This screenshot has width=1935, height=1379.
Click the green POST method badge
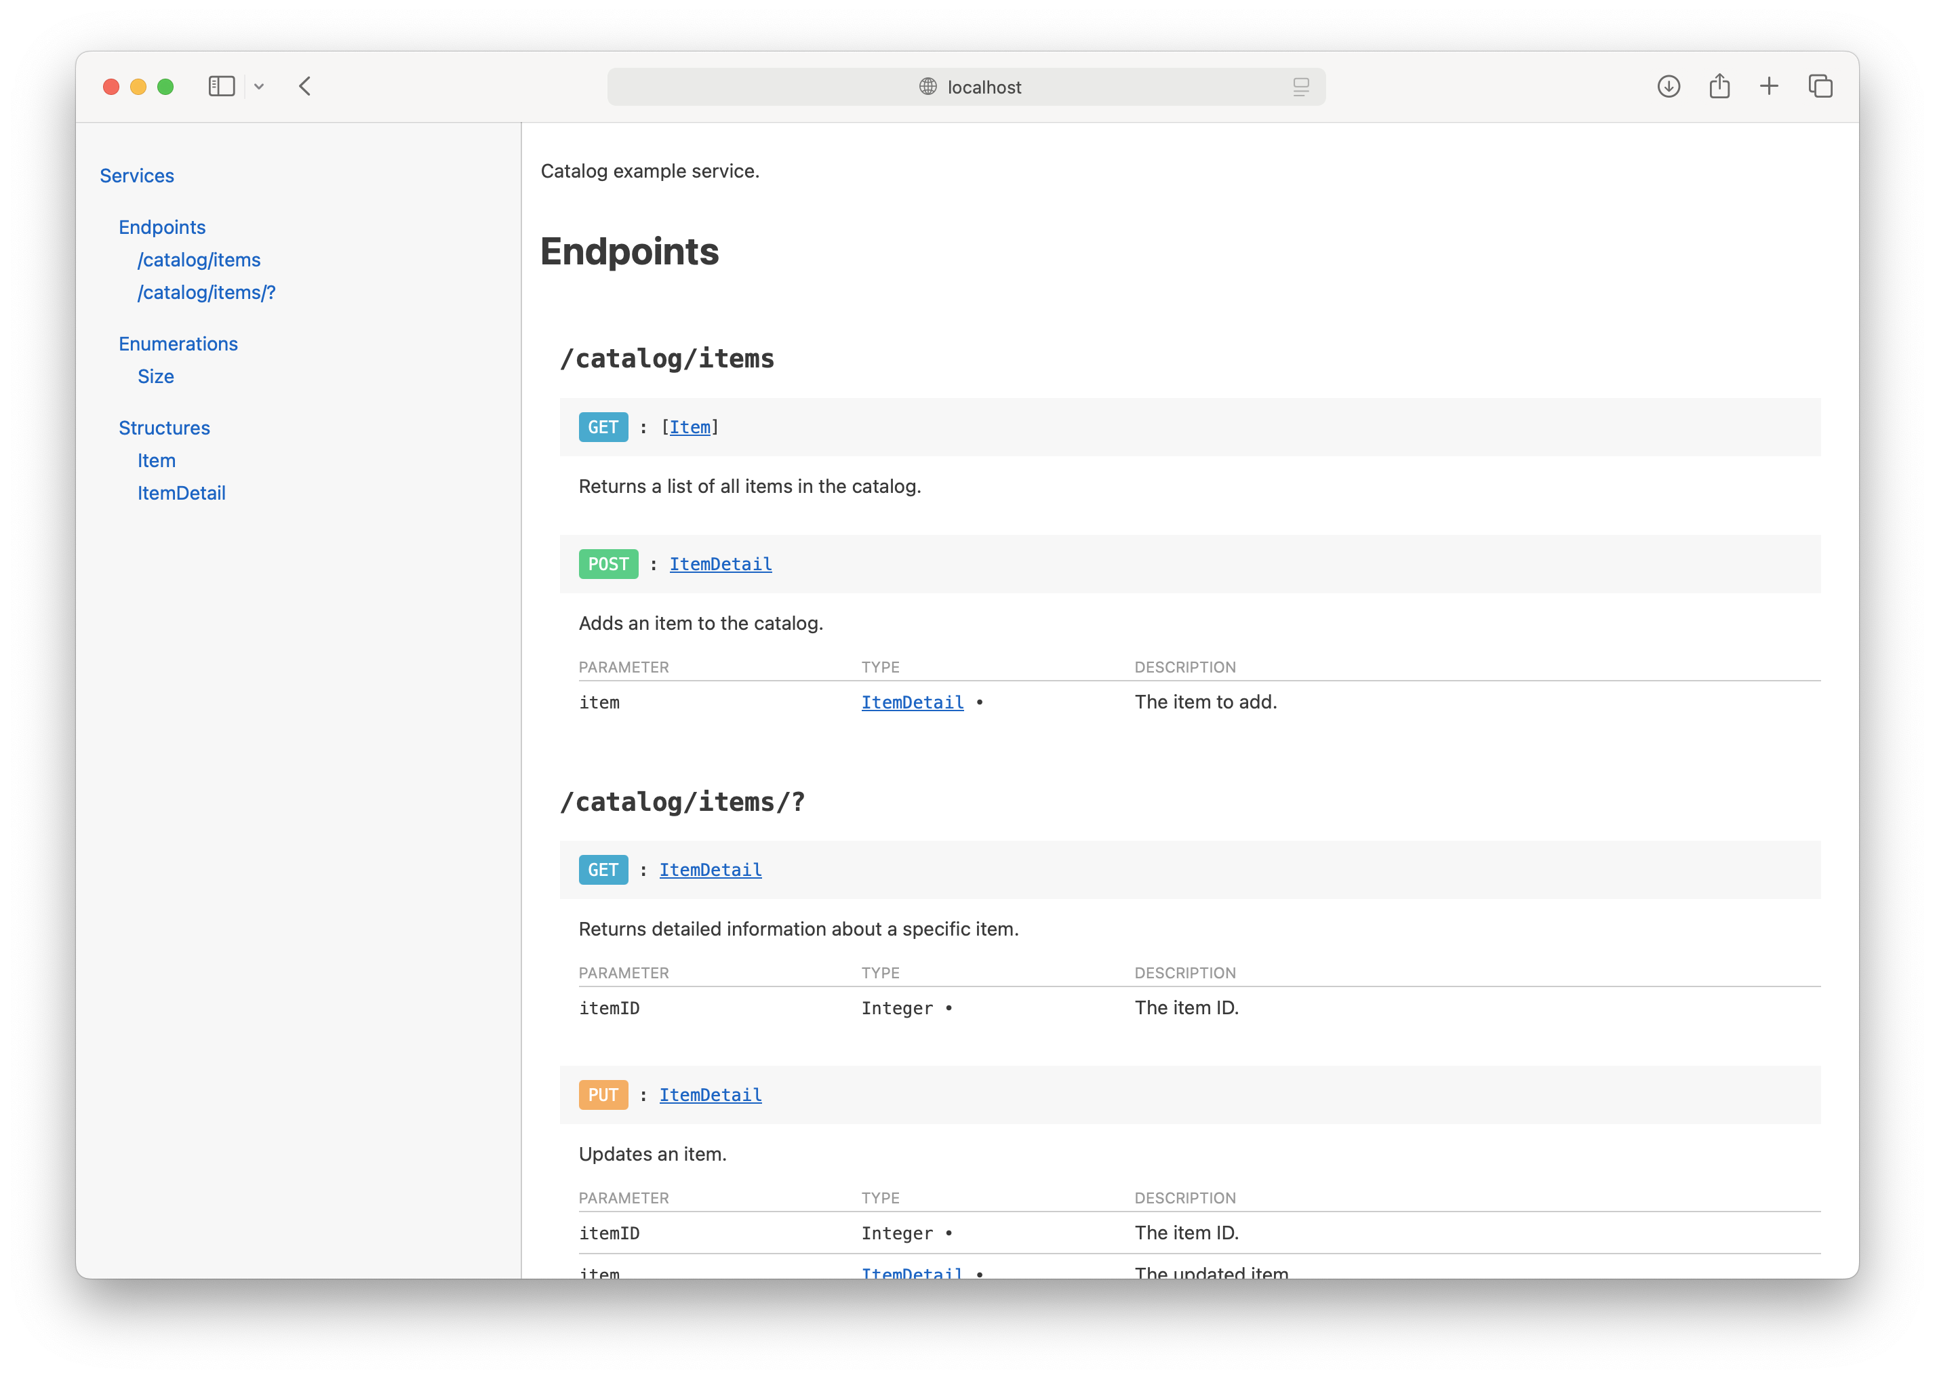[608, 564]
